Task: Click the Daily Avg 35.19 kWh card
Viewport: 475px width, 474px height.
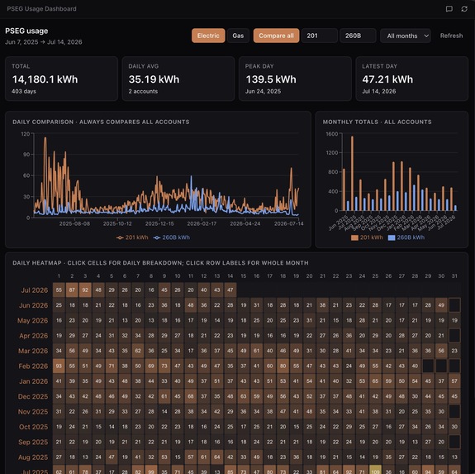Action: 178,79
